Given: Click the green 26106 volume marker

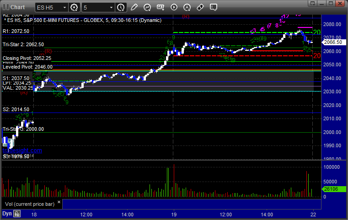Looking at the screenshot, I should point(334,189).
